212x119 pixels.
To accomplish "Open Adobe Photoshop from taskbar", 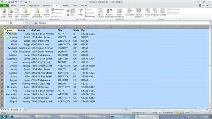I will tap(21, 117).
